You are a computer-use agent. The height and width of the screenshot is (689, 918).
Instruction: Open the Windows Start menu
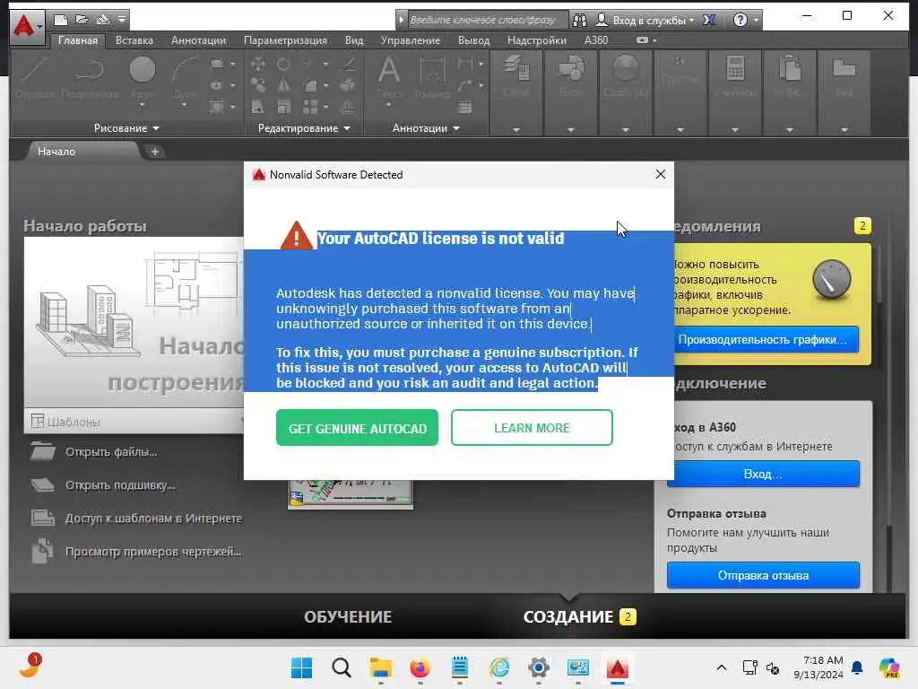(x=301, y=667)
